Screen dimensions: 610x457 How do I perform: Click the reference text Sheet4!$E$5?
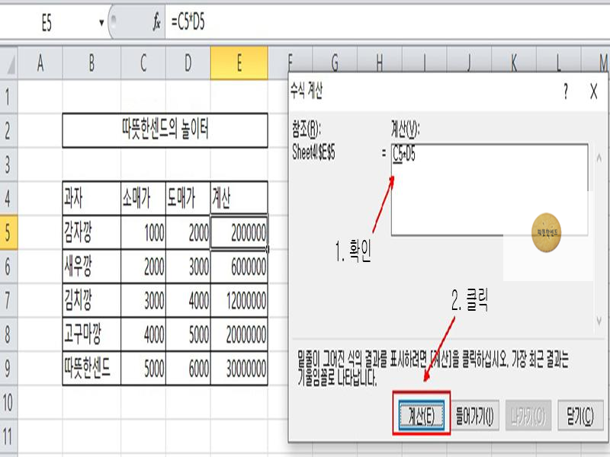point(313,152)
